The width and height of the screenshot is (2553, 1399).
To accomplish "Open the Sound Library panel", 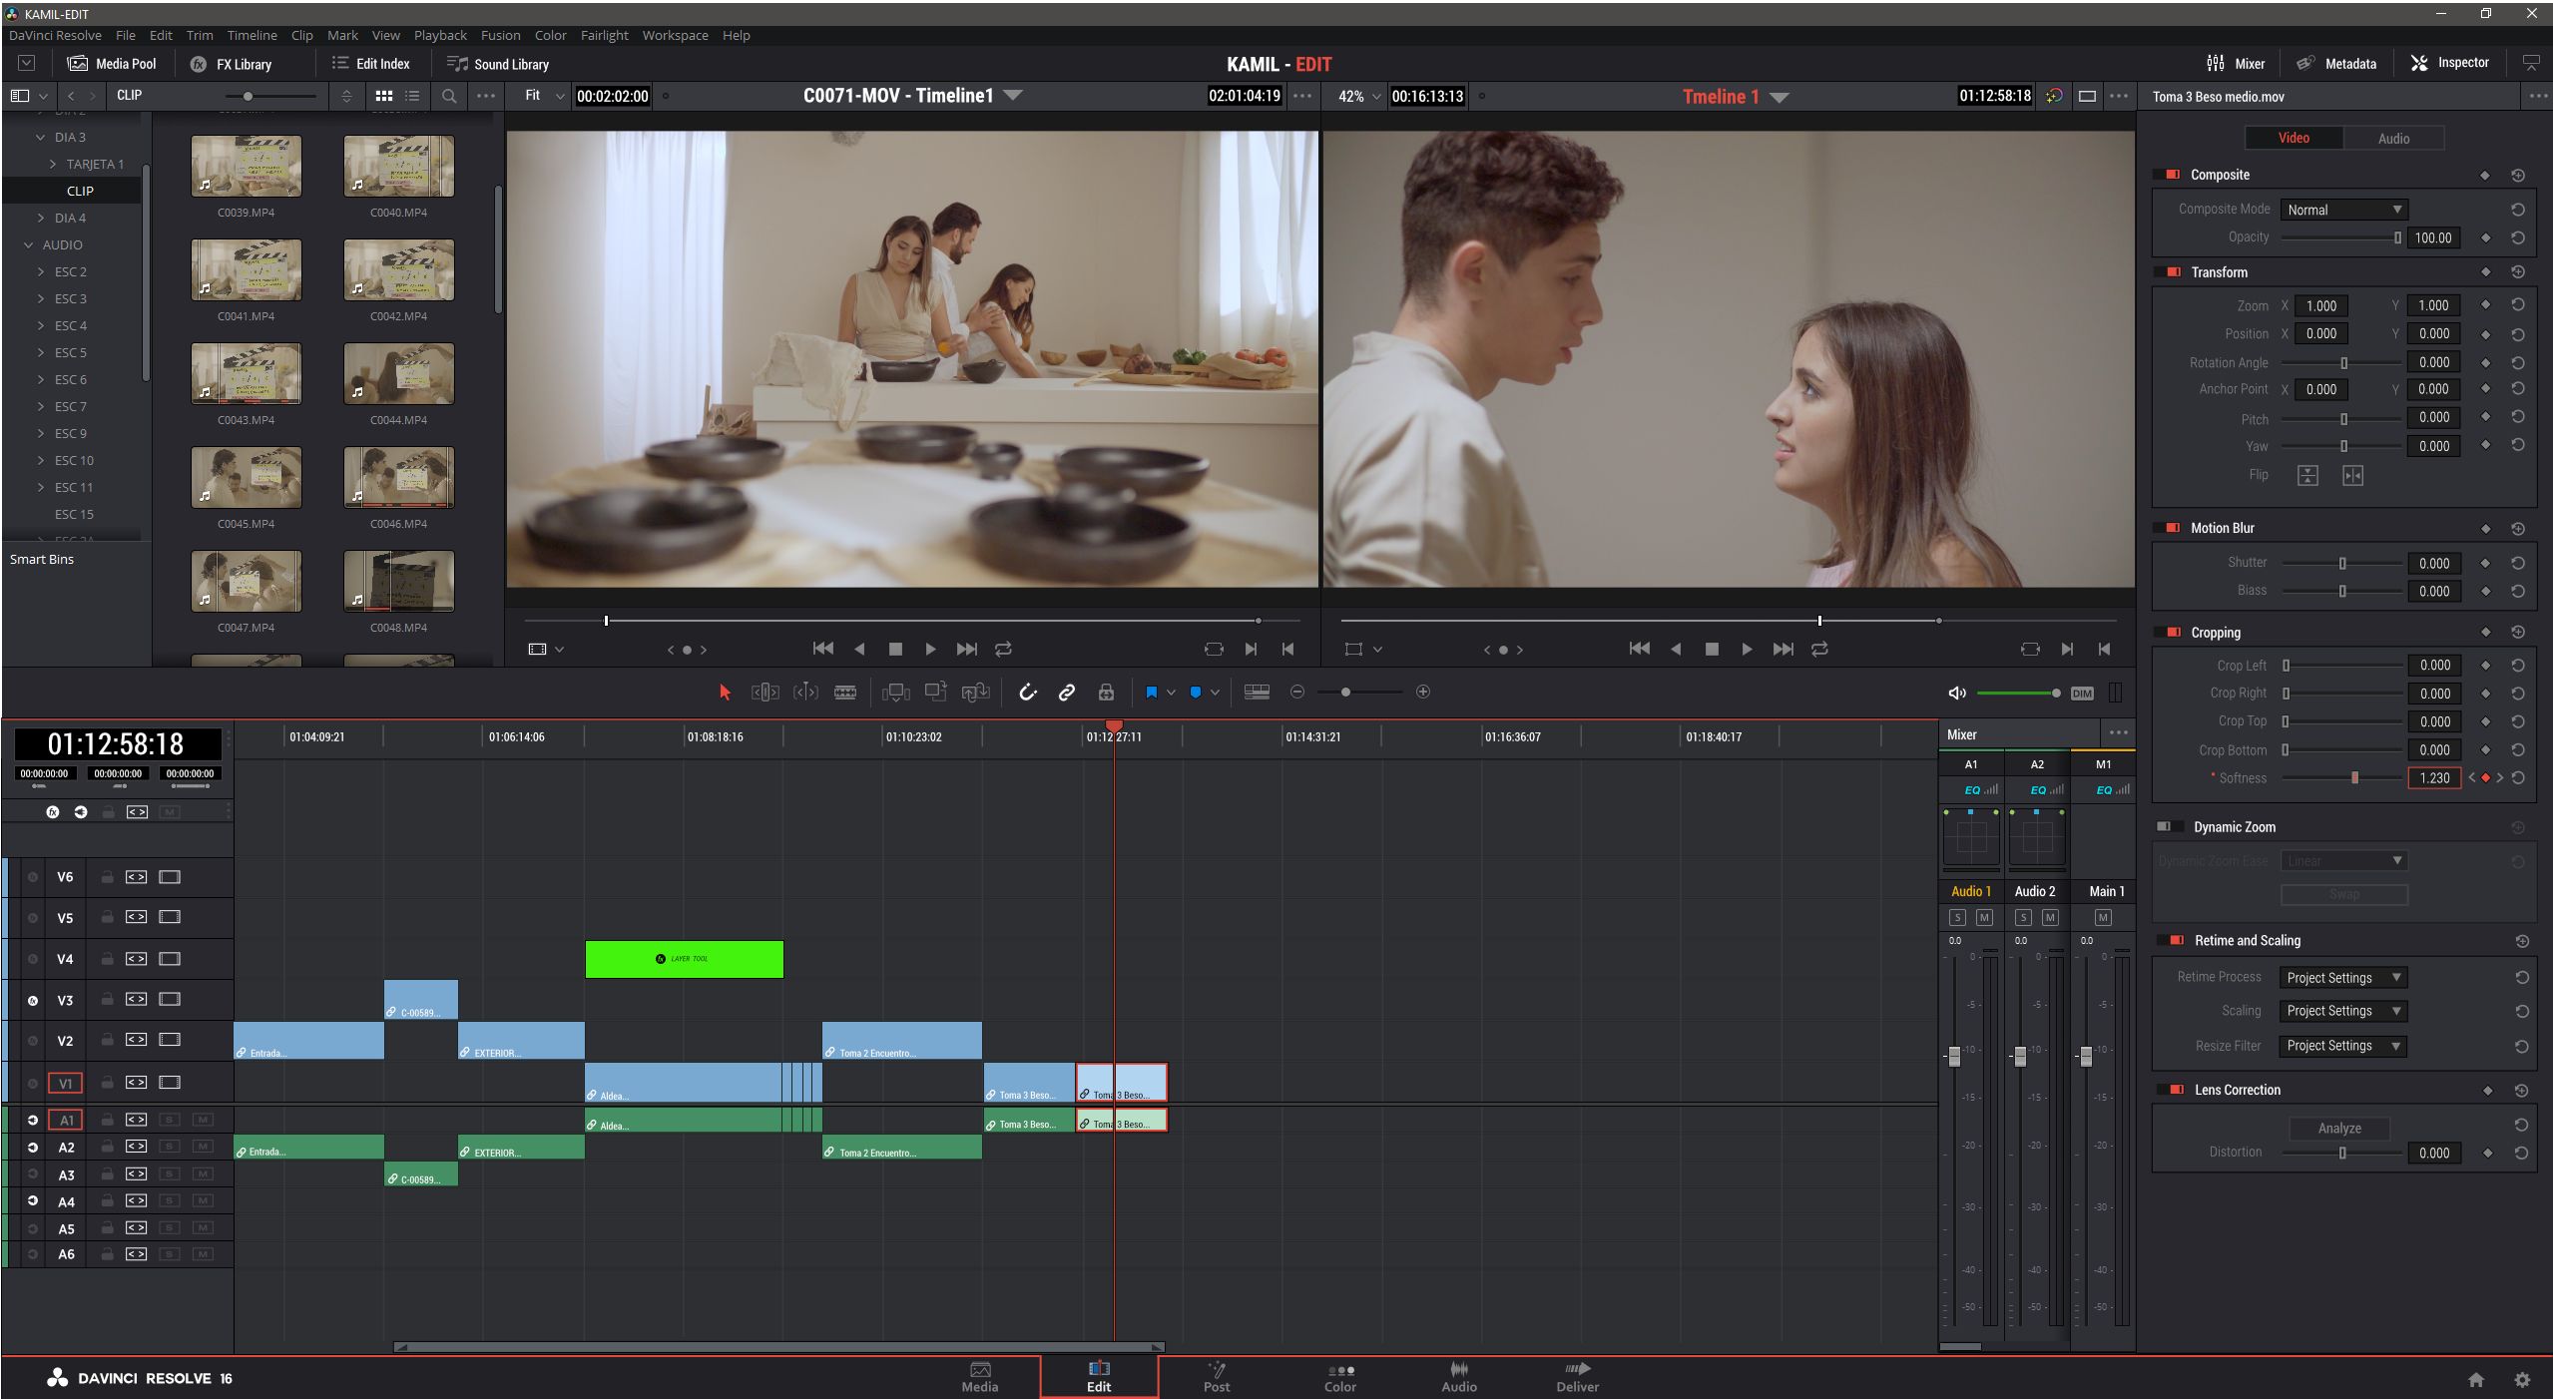I will tap(497, 64).
